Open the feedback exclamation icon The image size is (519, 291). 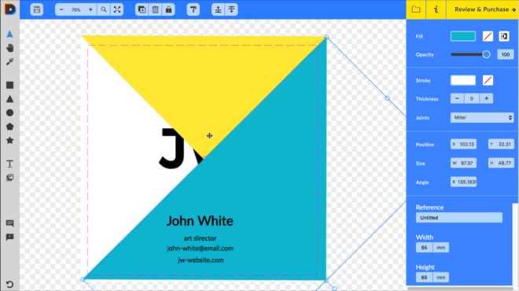click(x=10, y=237)
